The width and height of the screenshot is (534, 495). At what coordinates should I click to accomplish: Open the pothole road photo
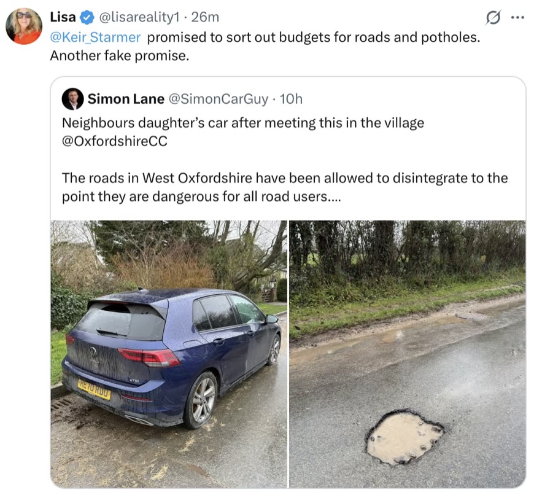click(407, 353)
